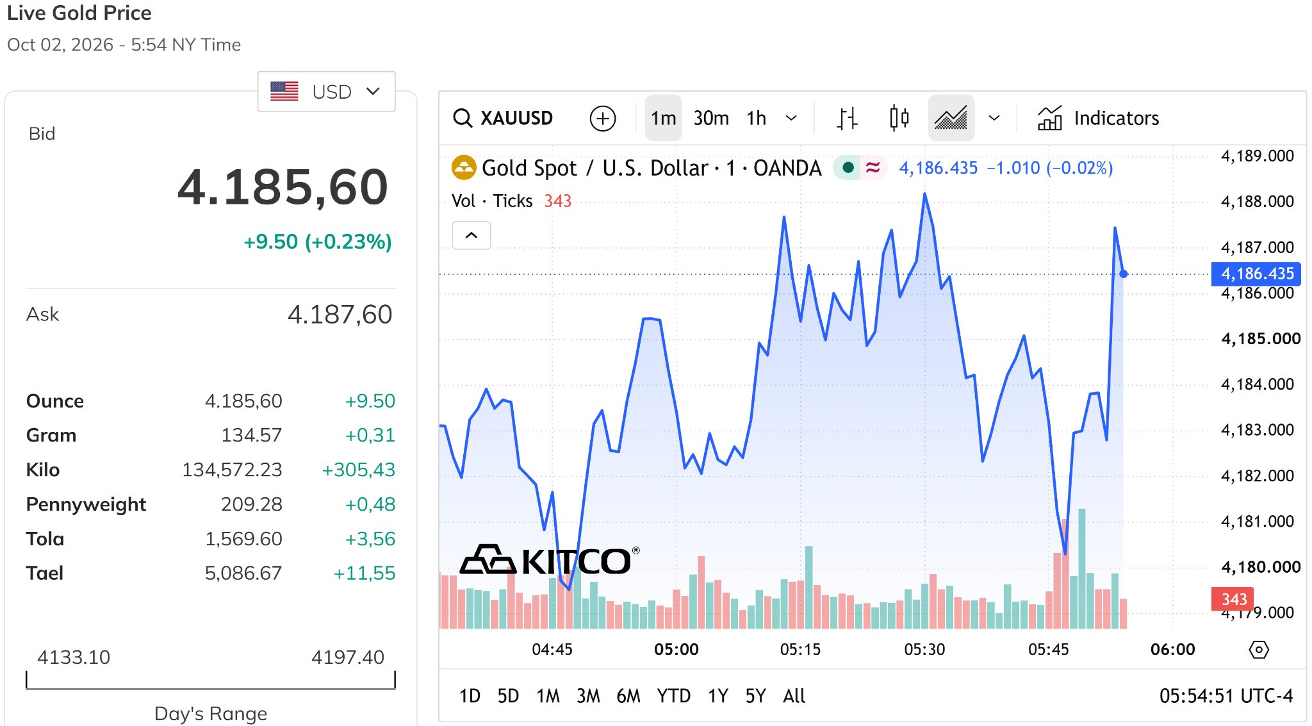Toggle the pink approximate data indicator
The width and height of the screenshot is (1312, 726).
pyautogui.click(x=873, y=168)
